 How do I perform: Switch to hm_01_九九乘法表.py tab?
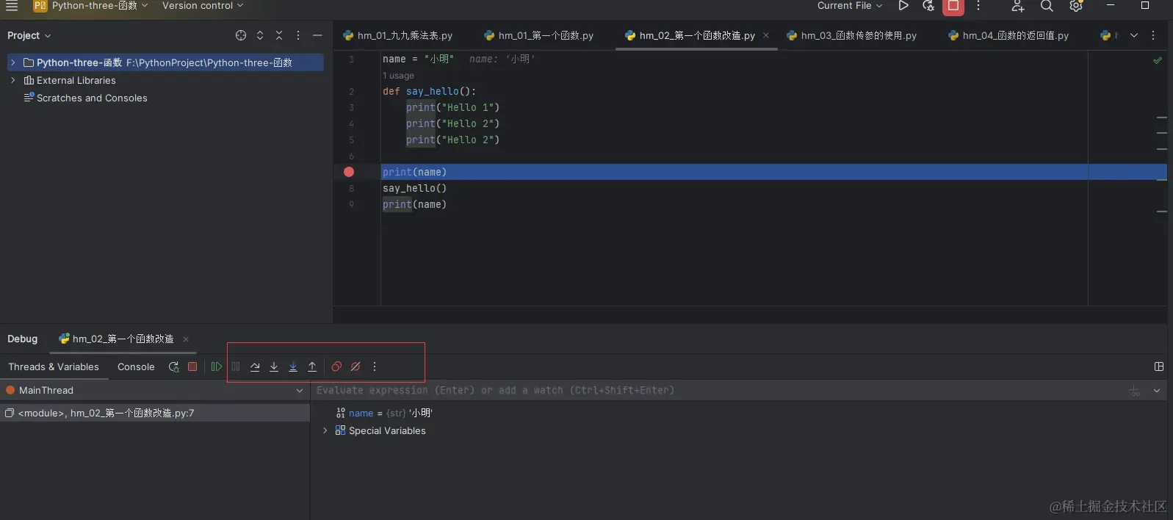pyautogui.click(x=397, y=35)
